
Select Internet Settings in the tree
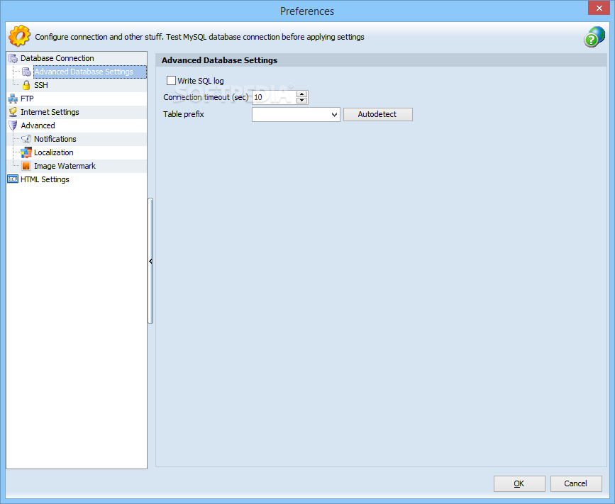point(50,112)
